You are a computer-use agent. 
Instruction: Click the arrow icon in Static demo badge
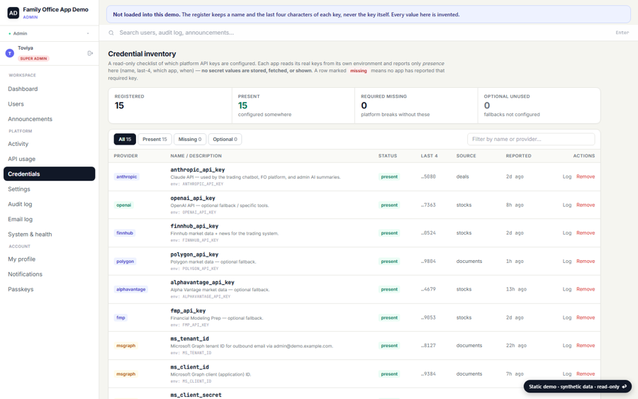624,387
